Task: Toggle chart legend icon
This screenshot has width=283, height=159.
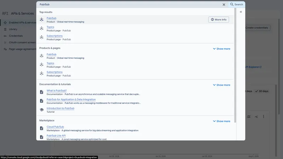Action: pyautogui.click(x=249, y=117)
